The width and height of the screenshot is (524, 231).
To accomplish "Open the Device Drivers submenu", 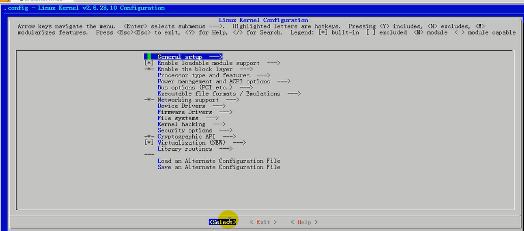I will (191, 106).
